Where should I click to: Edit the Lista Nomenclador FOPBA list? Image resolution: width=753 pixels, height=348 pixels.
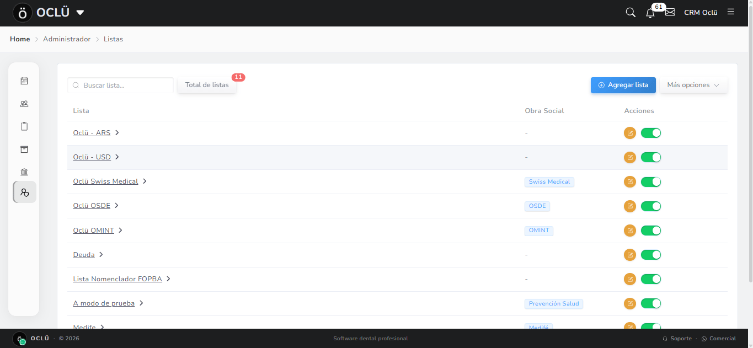[630, 279]
